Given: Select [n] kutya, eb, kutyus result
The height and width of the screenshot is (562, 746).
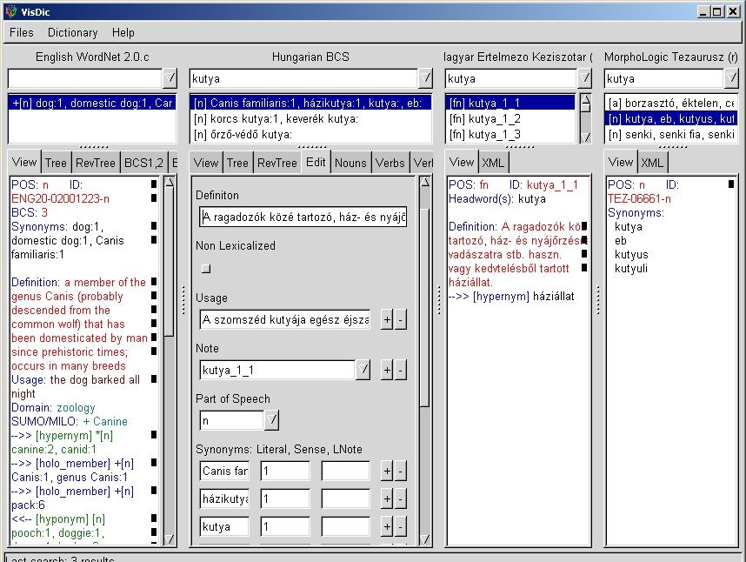Looking at the screenshot, I should click(x=671, y=118).
